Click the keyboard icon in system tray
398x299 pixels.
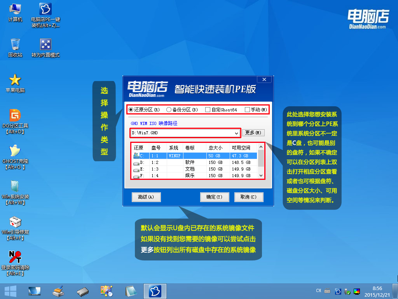point(327,291)
